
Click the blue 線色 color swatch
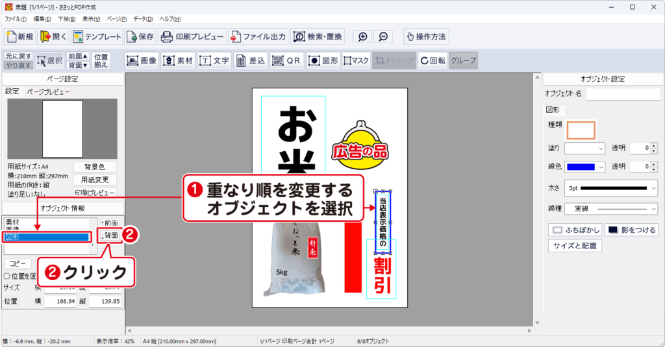point(579,167)
